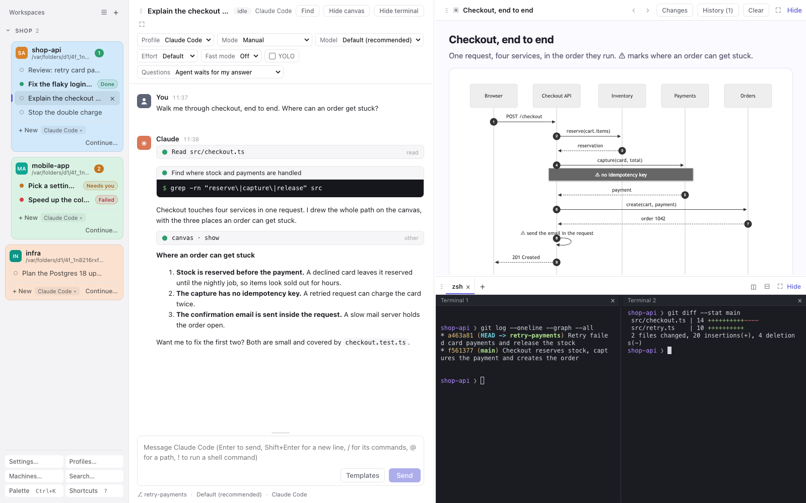The image size is (806, 503).
Task: Open the Mode Manual dropdown
Action: [265, 40]
